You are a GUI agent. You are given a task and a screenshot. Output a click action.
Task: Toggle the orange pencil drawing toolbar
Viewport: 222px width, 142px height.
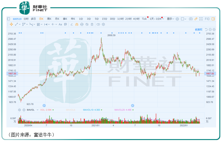196,19
